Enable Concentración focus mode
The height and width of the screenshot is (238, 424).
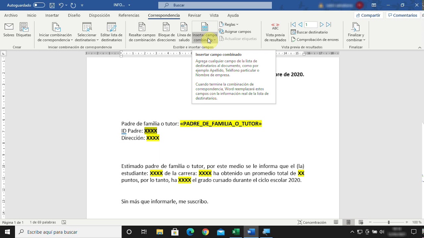pyautogui.click(x=312, y=222)
